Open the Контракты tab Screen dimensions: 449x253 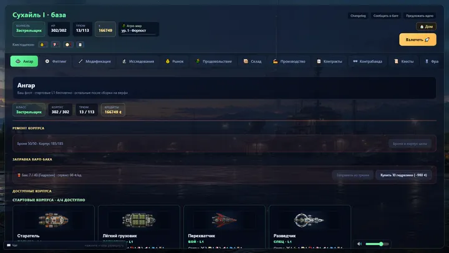click(x=329, y=61)
